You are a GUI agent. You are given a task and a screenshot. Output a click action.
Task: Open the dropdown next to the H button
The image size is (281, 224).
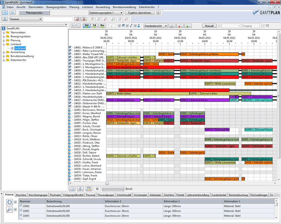point(231,26)
